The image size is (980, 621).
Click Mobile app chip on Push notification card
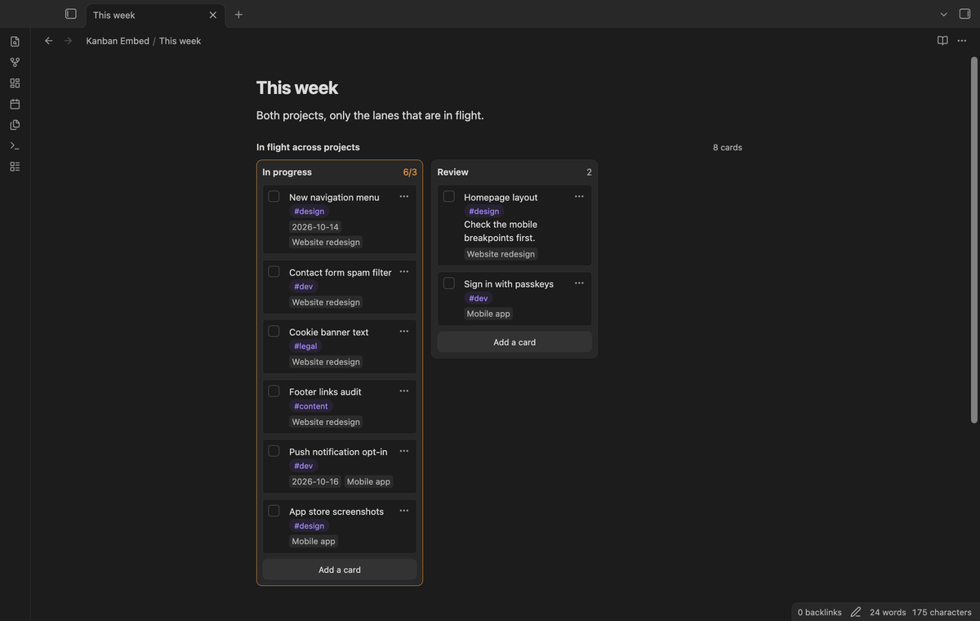(368, 481)
